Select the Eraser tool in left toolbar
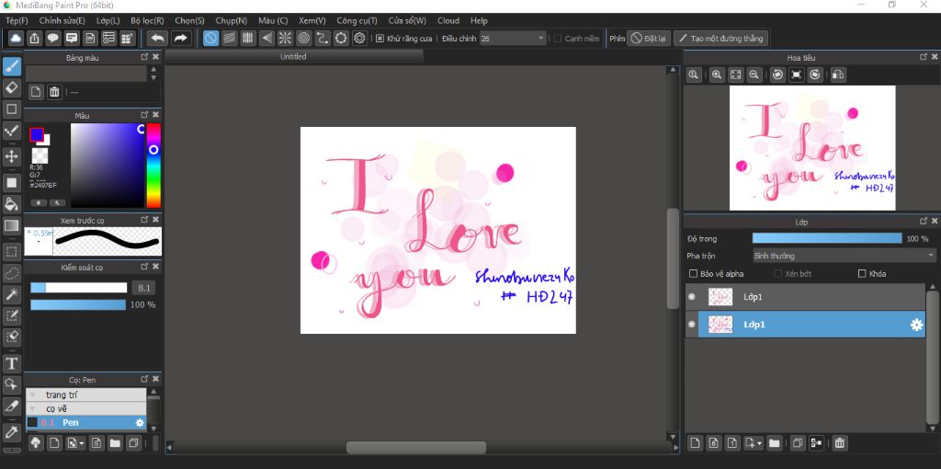Image resolution: width=941 pixels, height=469 pixels. tap(12, 87)
